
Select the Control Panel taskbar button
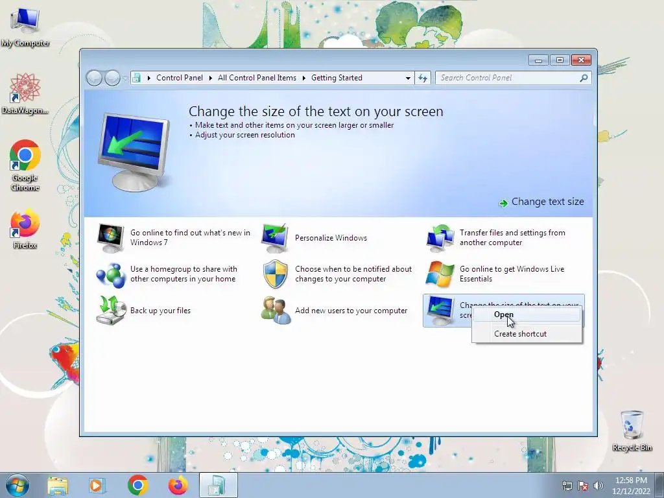coord(218,485)
